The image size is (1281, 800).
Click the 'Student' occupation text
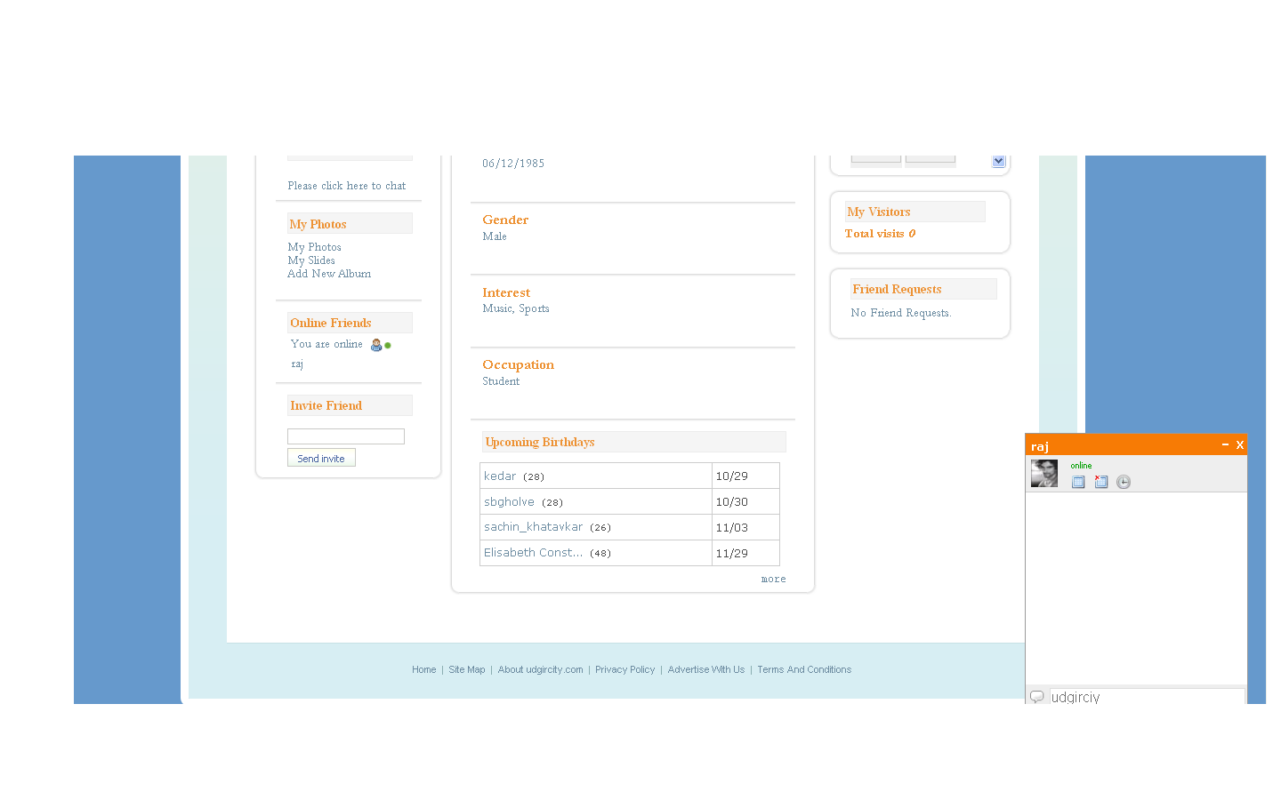[x=501, y=381]
